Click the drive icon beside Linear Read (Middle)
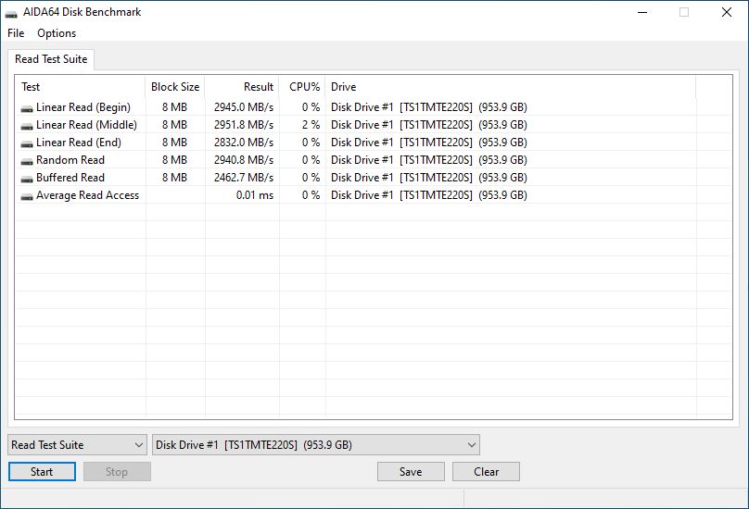 27,126
